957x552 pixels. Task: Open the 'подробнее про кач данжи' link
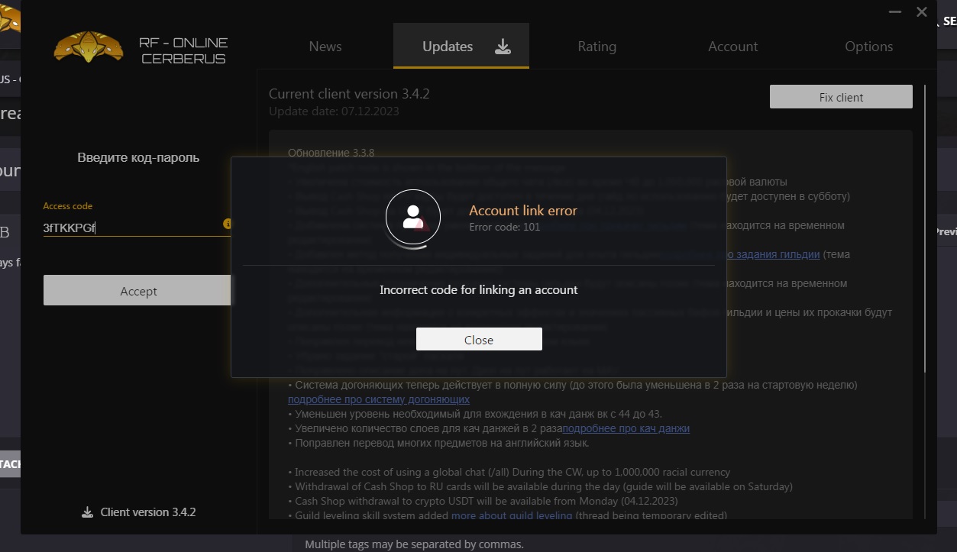pyautogui.click(x=626, y=428)
